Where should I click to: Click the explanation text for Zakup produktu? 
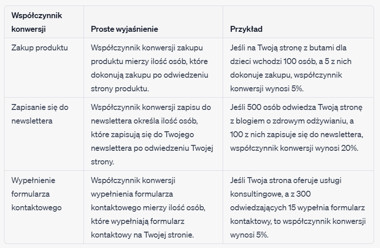pos(147,68)
